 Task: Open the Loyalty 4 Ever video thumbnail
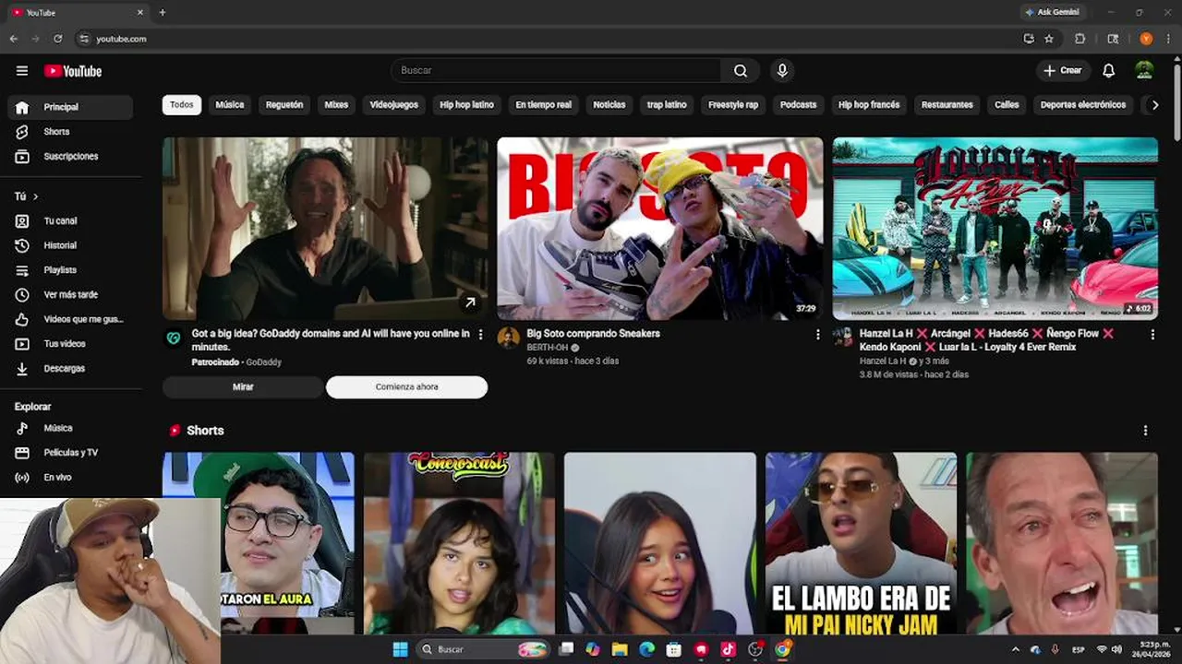coord(995,229)
